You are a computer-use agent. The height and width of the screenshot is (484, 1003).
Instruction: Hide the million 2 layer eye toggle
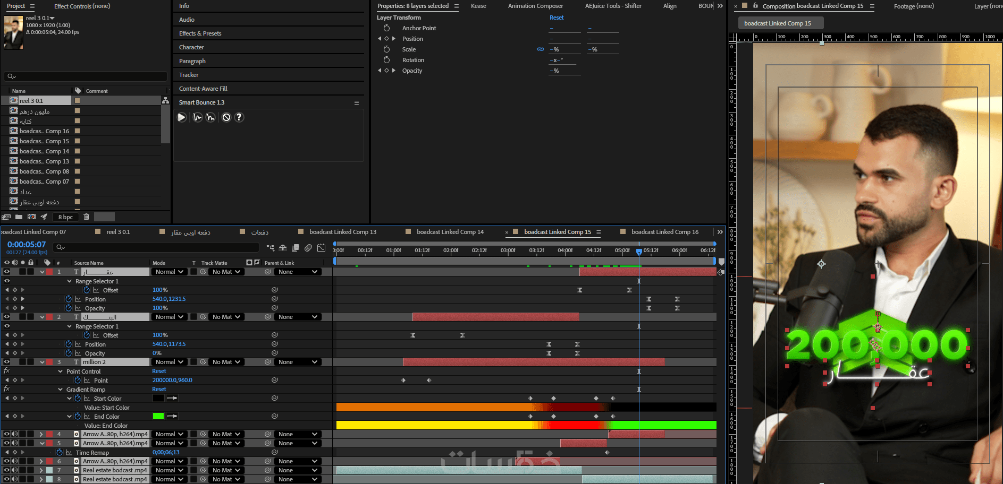coord(7,362)
